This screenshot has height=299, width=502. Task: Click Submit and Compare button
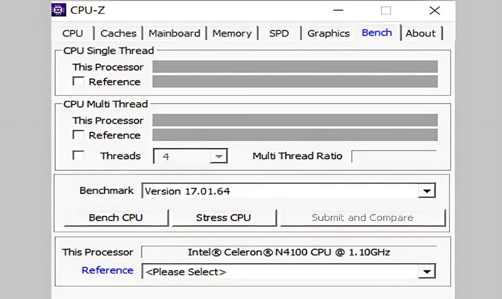click(x=363, y=218)
